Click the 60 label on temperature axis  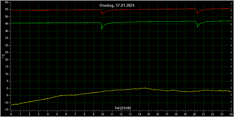coord(6,2)
